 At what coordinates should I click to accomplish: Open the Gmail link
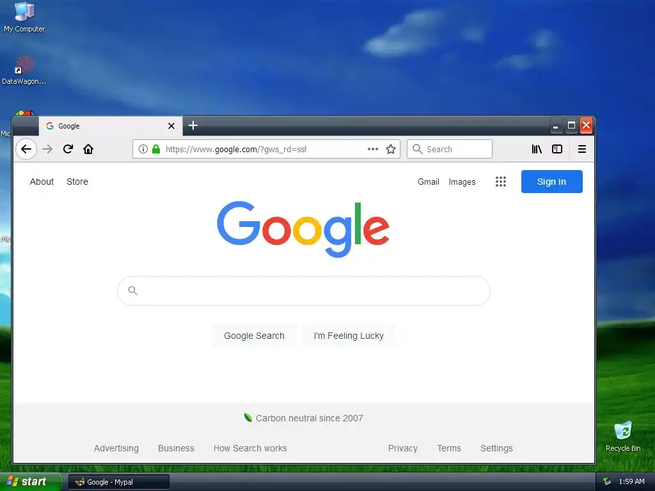pyautogui.click(x=428, y=182)
